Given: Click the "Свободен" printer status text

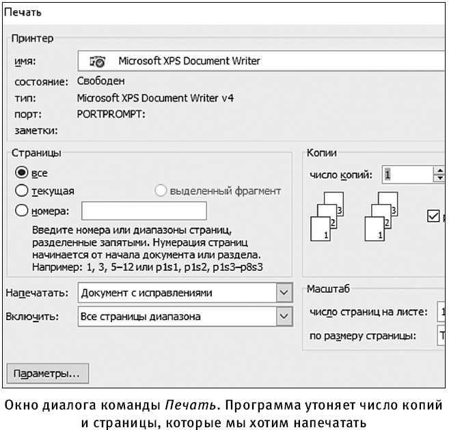Looking at the screenshot, I should point(100,82).
